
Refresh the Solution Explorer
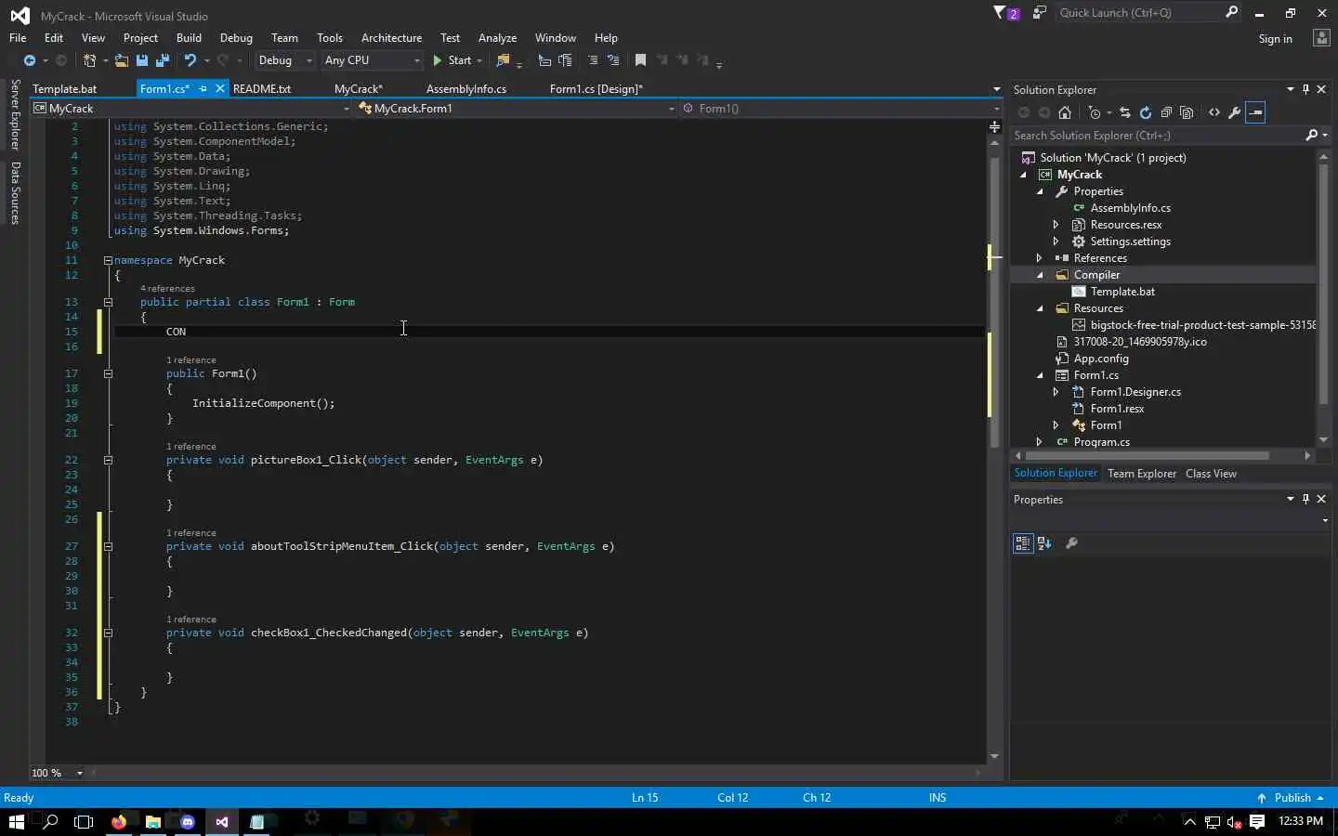click(1146, 112)
